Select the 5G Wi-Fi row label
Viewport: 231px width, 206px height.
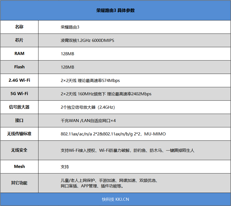pyautogui.click(x=19, y=94)
